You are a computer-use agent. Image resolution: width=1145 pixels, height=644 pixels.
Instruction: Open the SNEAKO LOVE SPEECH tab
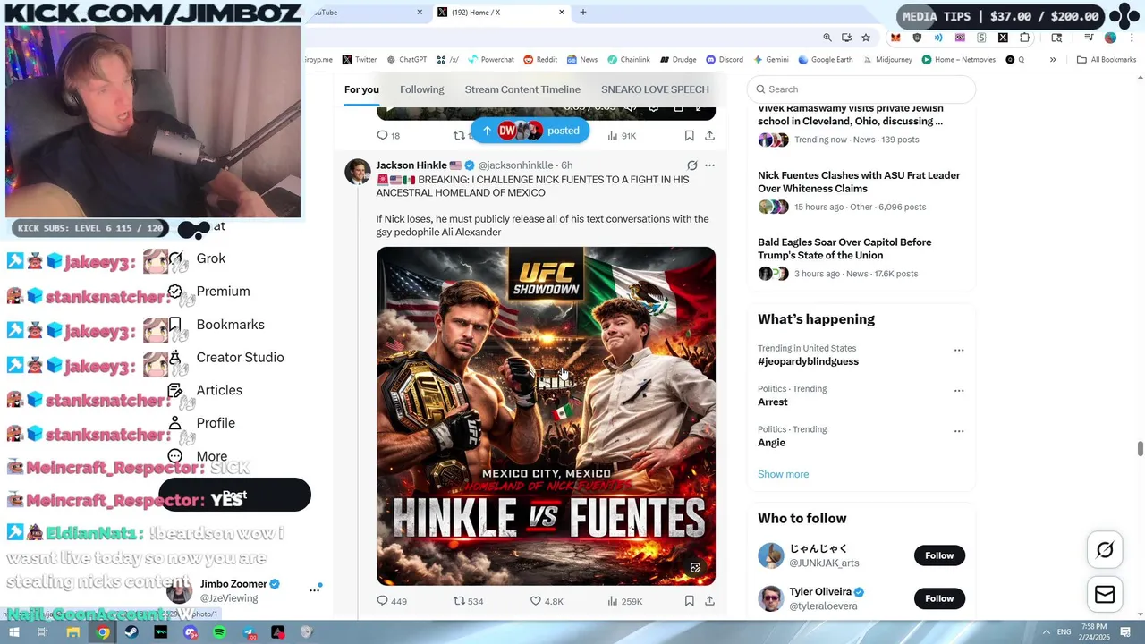coord(655,89)
